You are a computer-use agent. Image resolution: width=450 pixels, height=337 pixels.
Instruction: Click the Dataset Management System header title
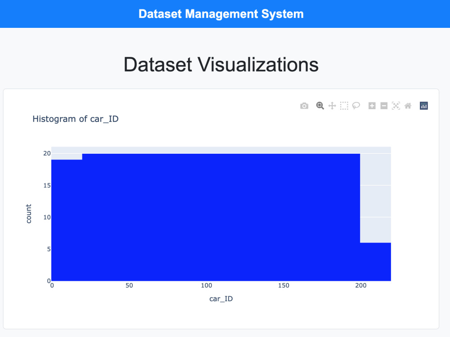point(221,14)
